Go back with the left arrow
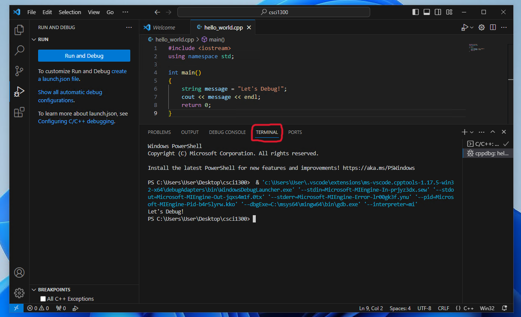 pyautogui.click(x=157, y=12)
